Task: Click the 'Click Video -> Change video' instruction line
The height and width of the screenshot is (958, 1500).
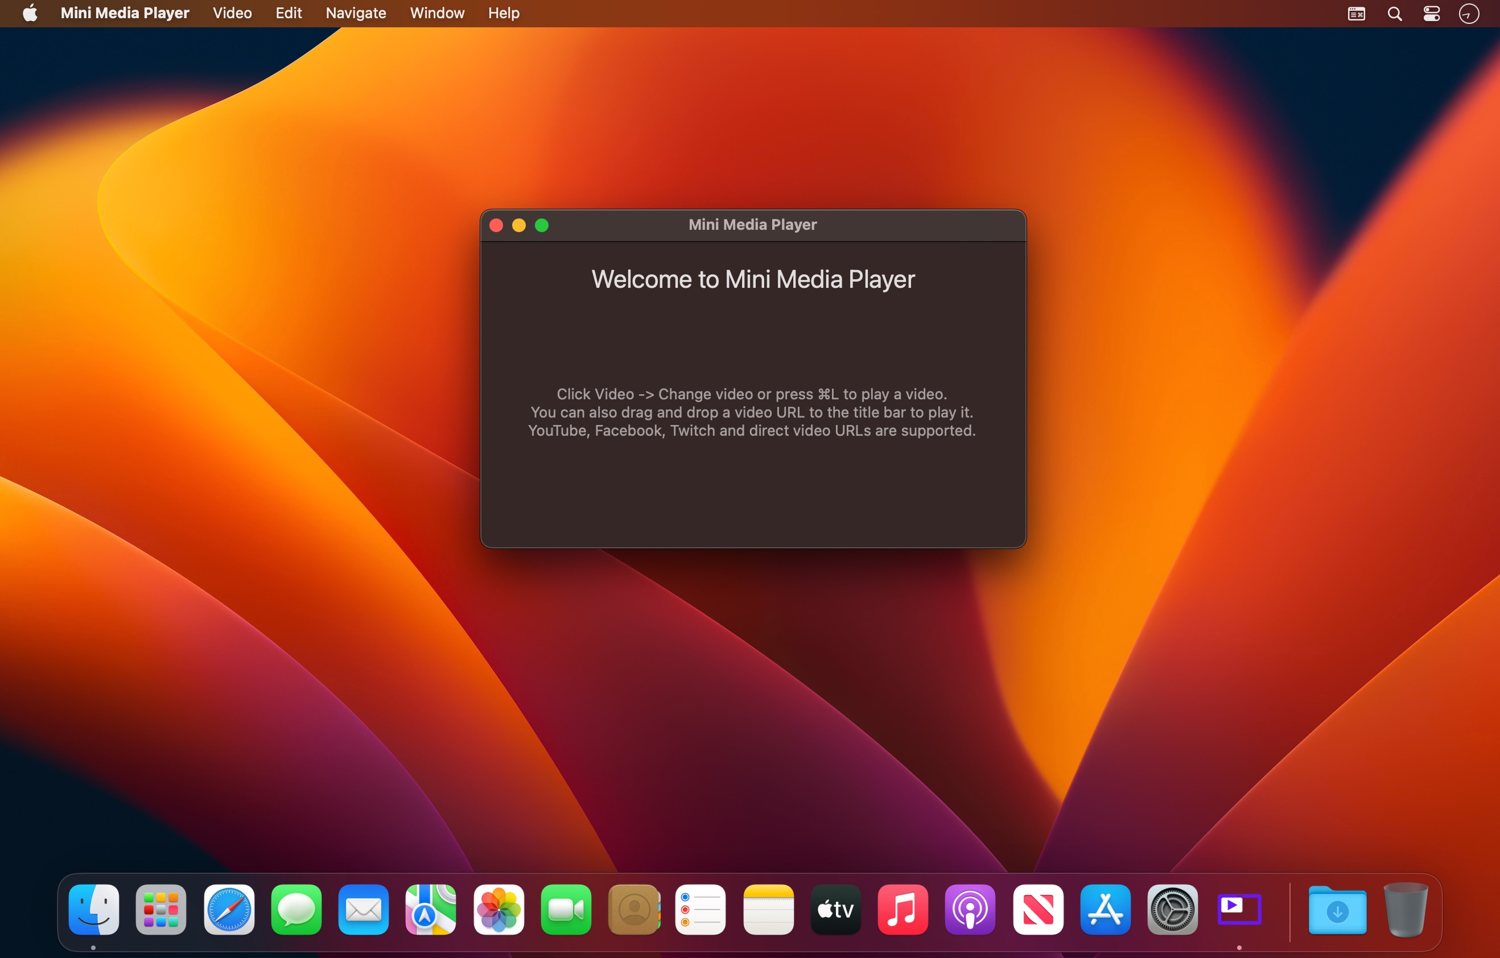Action: [752, 394]
